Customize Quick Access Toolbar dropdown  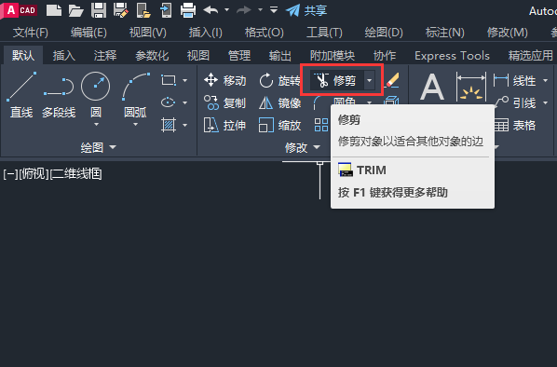(274, 10)
